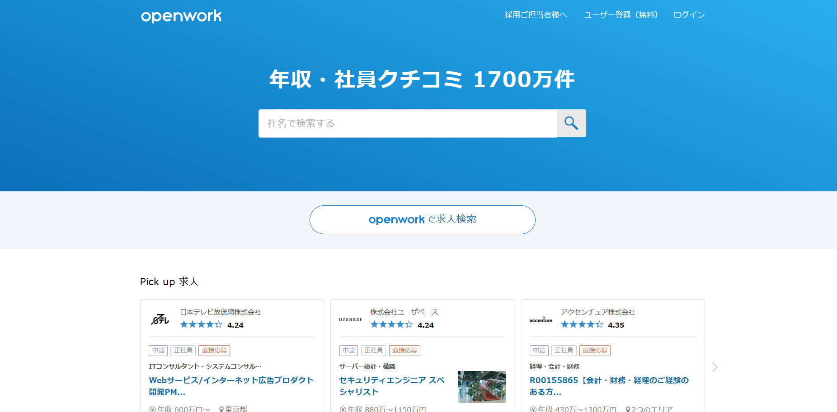
Task: Advance the Pick up carousel with right chevron
Action: click(x=715, y=367)
